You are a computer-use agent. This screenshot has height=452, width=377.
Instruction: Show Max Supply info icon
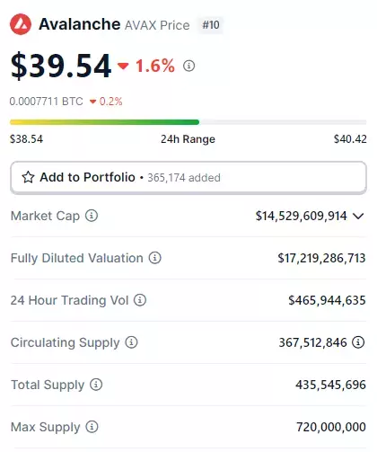click(x=92, y=427)
